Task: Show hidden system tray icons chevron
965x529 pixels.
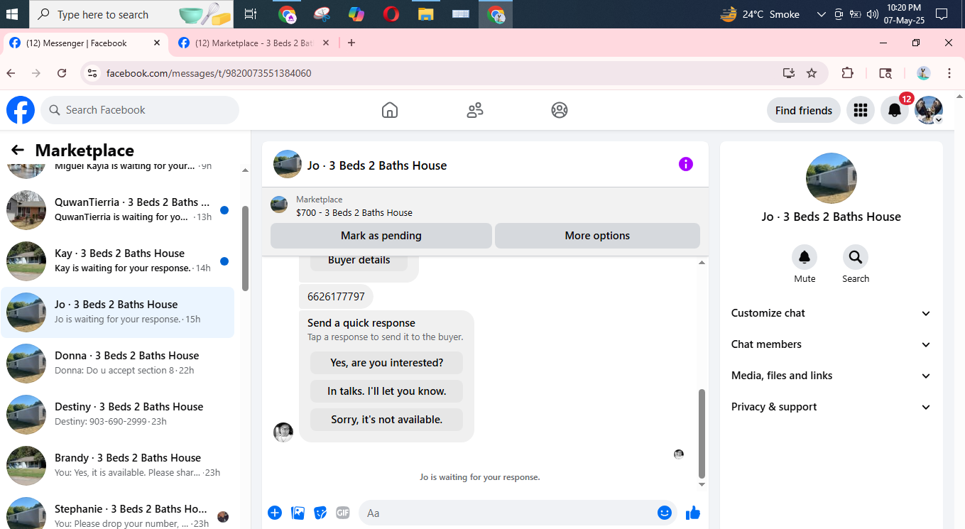Action: (x=822, y=14)
